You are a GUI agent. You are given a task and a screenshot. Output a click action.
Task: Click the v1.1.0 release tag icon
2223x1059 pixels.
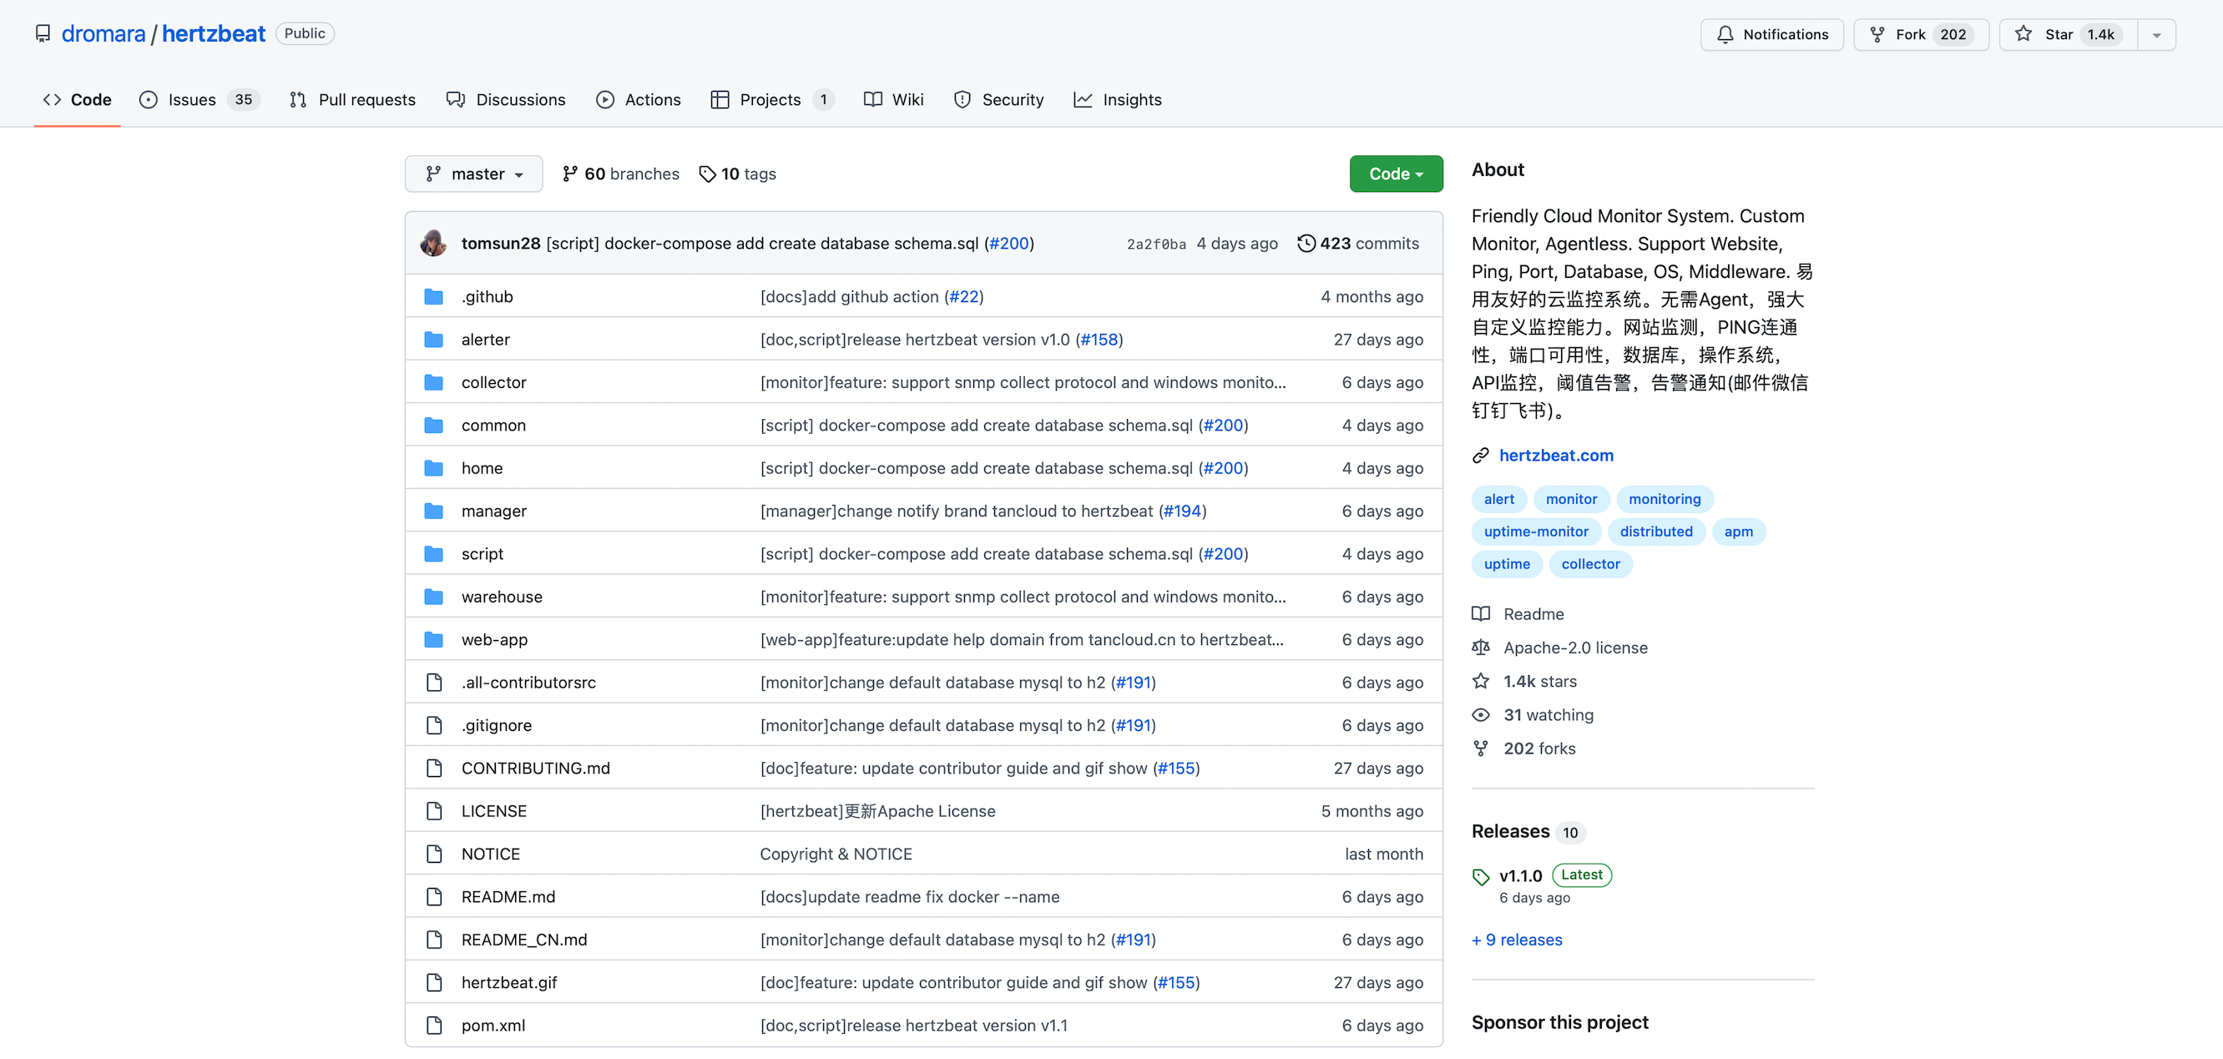tap(1481, 876)
